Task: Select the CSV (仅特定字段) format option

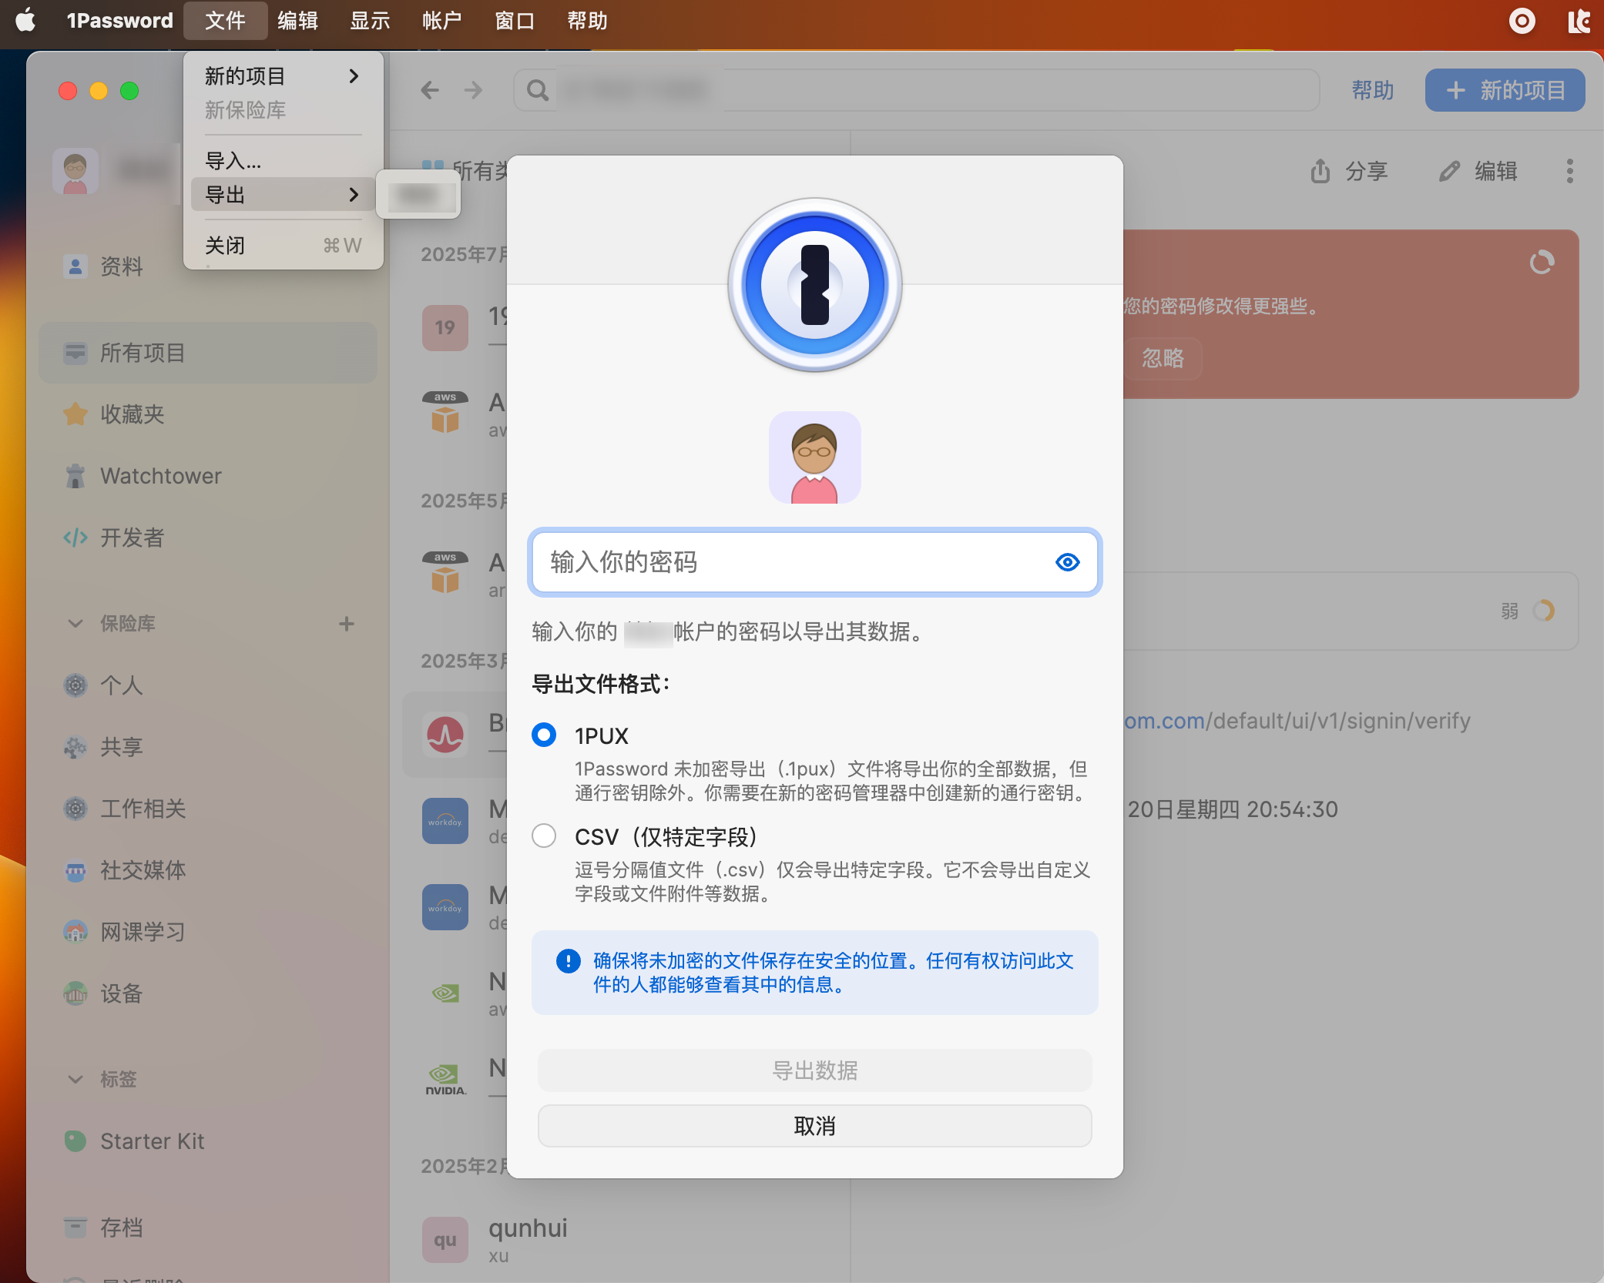Action: (544, 836)
